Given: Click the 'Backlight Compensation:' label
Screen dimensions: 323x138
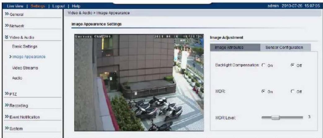Looking at the screenshot, I should point(237,65).
